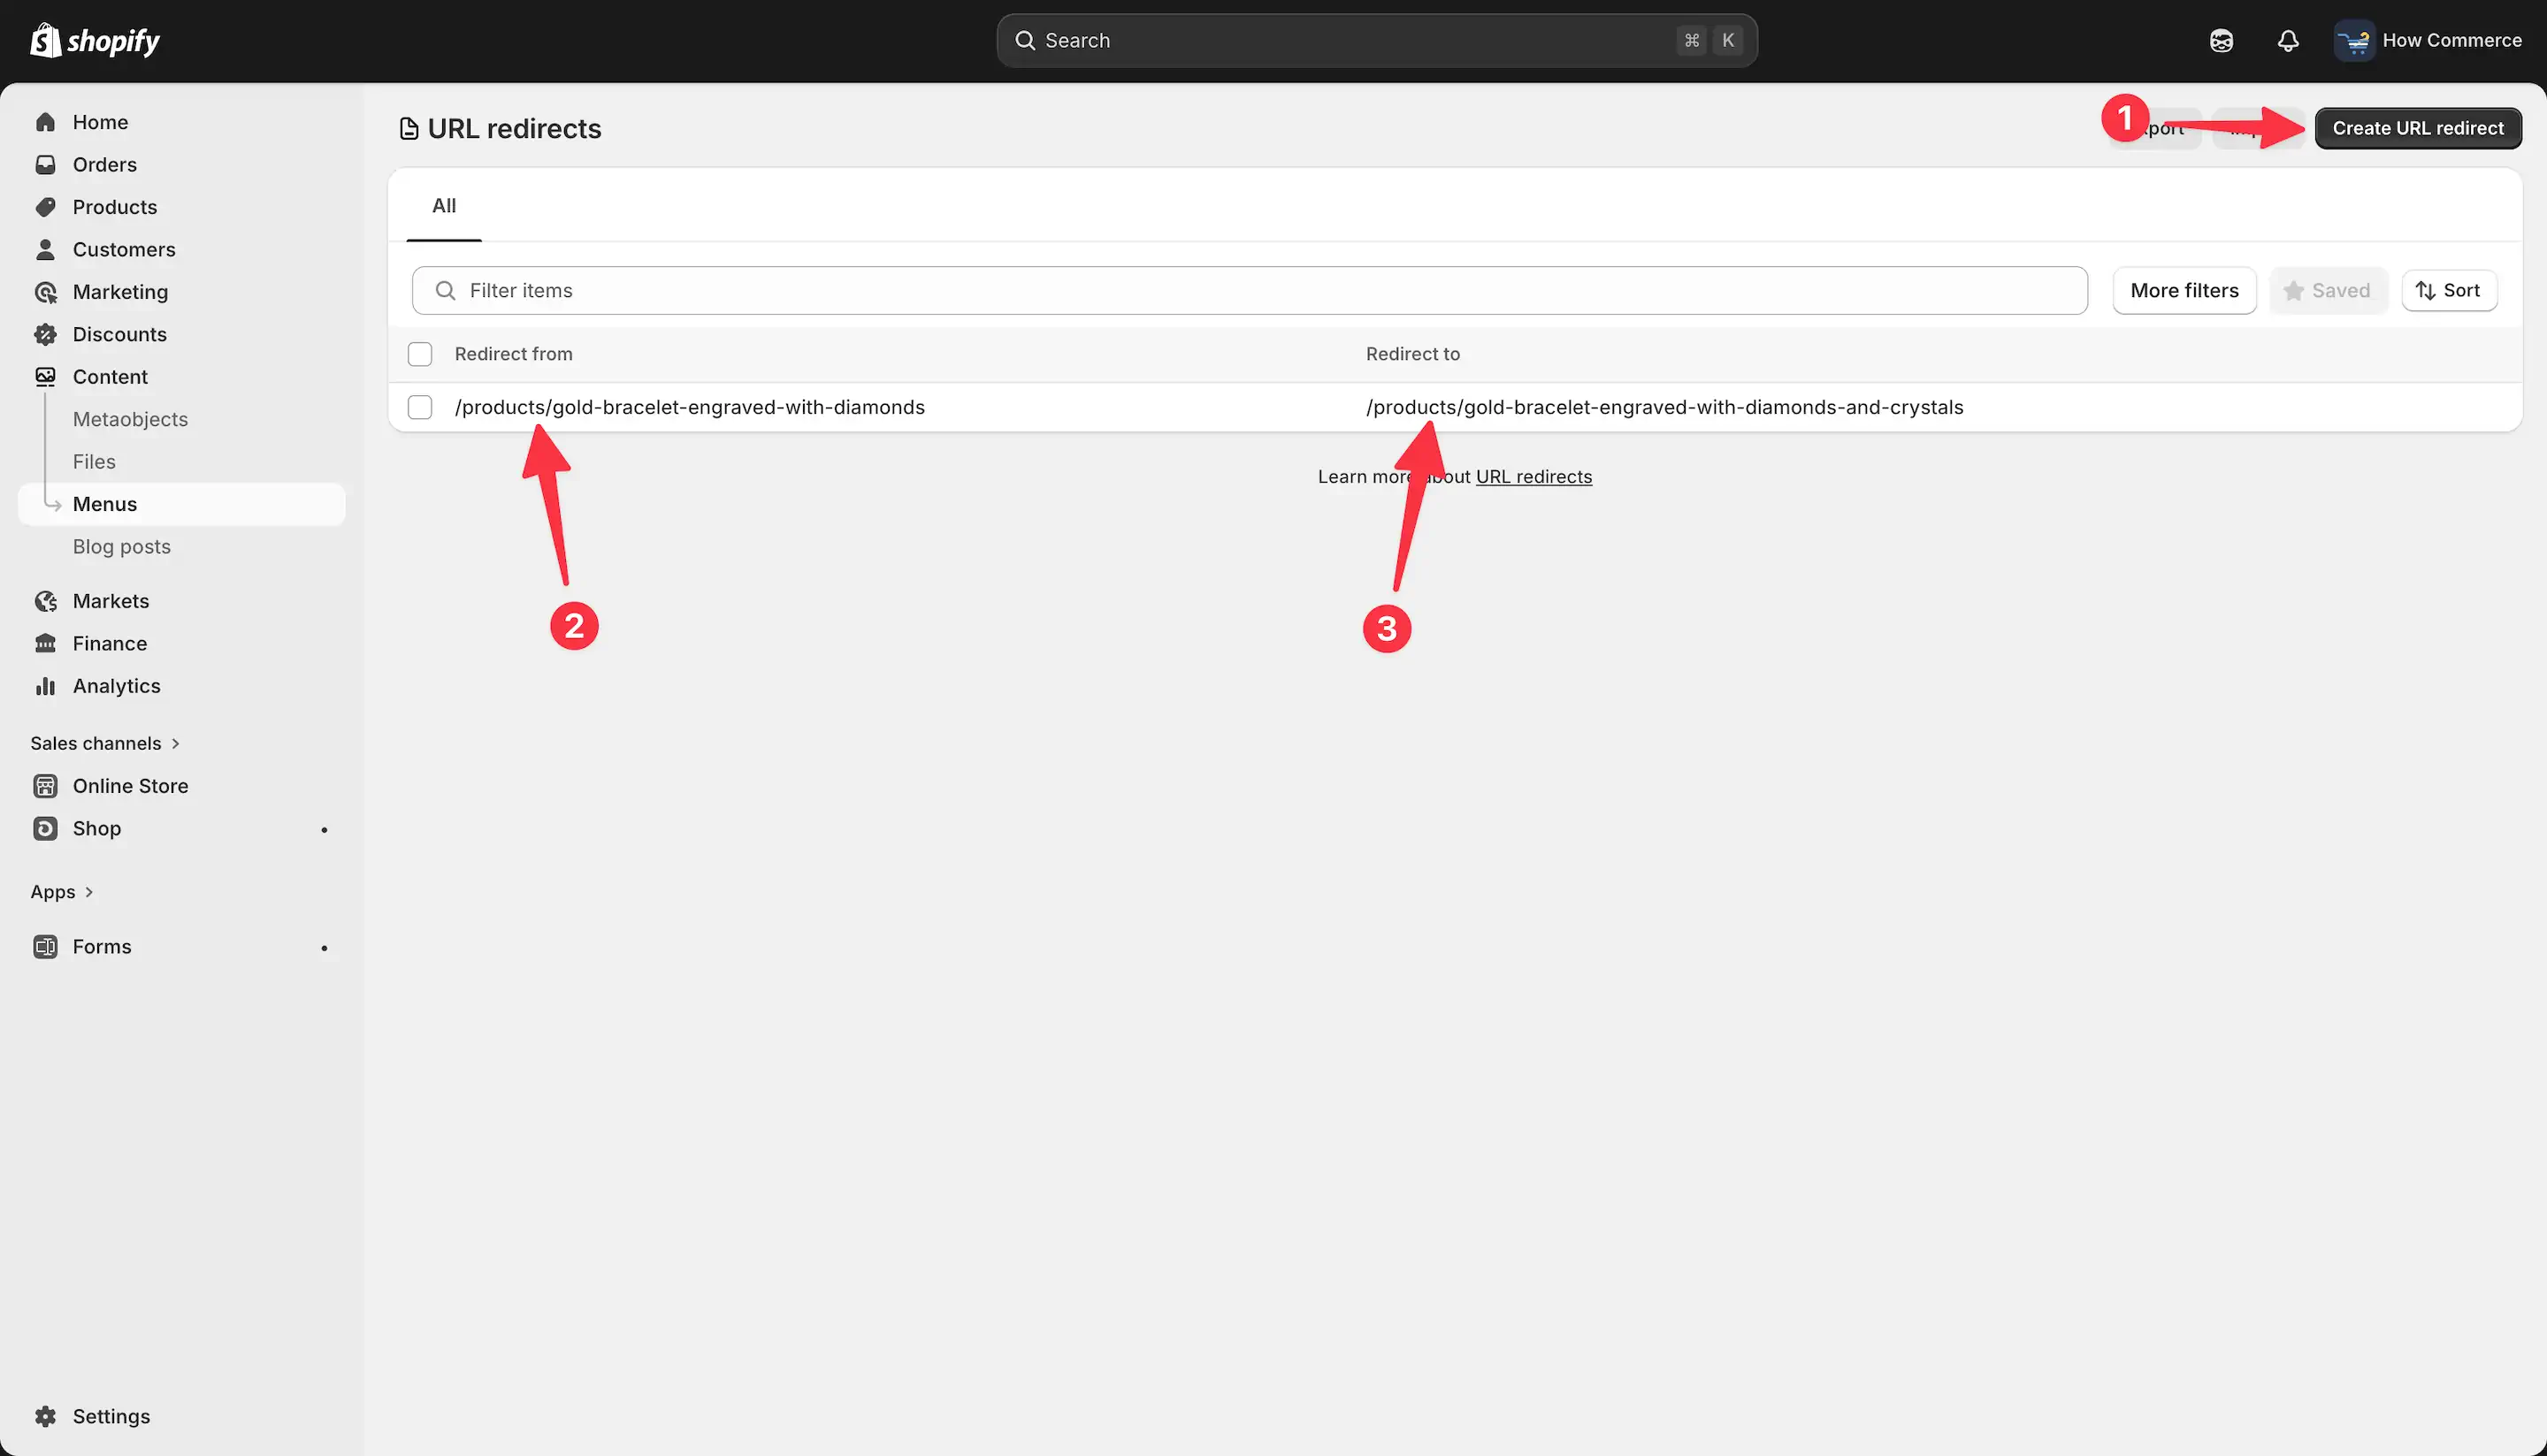
Task: Open the More filters options
Action: coord(2184,290)
